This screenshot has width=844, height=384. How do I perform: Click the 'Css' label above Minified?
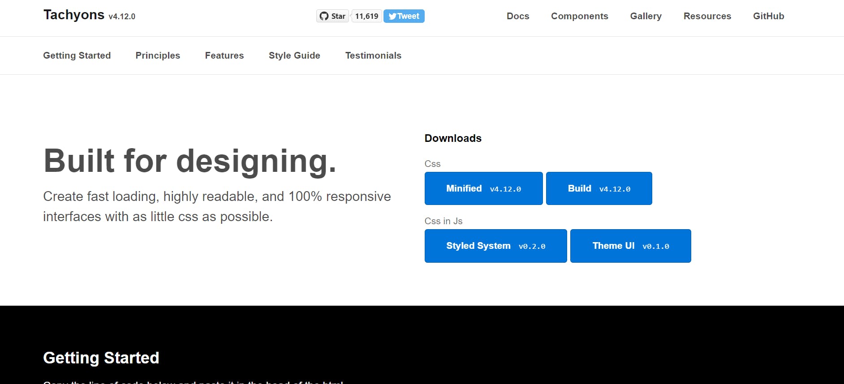click(433, 164)
